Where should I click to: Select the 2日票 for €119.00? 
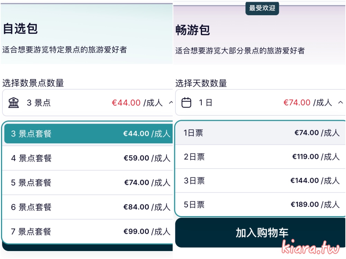tap(261, 157)
